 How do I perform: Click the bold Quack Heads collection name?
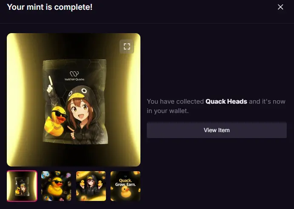[226, 102]
